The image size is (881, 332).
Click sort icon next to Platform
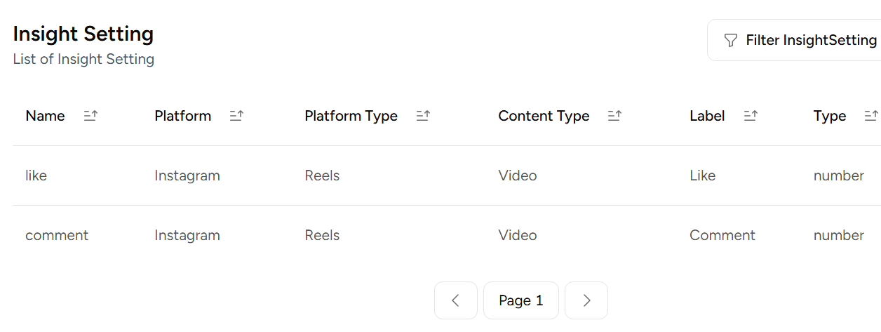pos(236,116)
